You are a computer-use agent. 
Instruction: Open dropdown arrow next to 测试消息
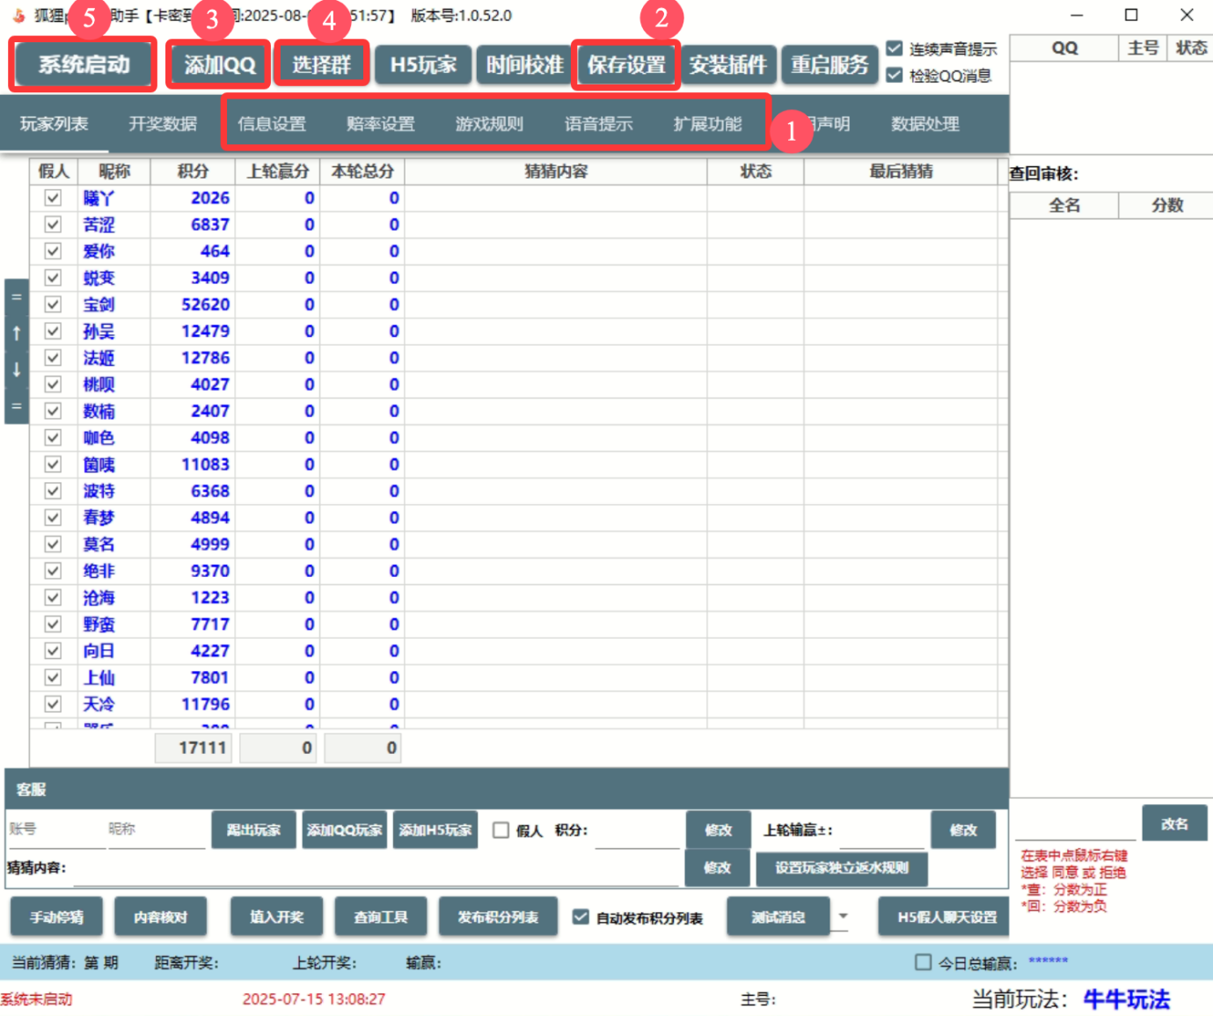tap(843, 917)
